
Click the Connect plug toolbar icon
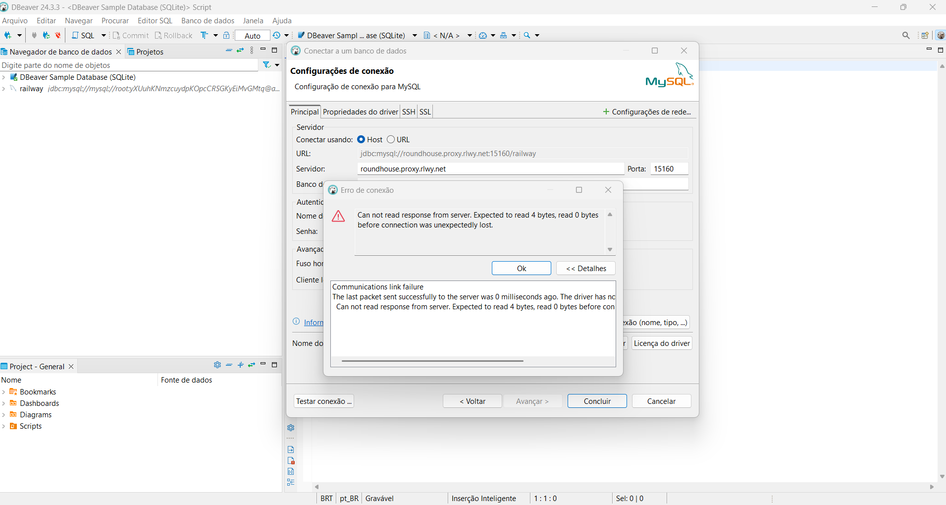(x=34, y=35)
